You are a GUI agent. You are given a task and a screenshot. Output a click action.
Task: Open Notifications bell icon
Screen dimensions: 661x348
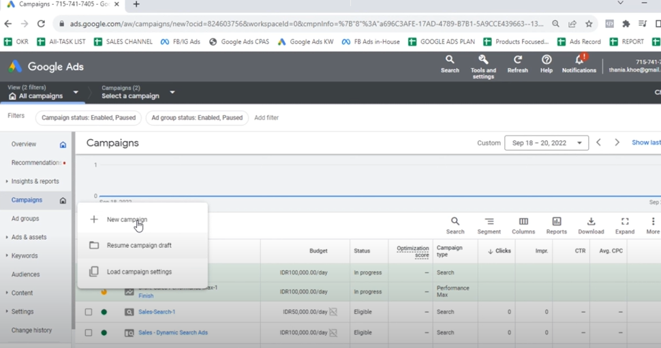coord(579,61)
